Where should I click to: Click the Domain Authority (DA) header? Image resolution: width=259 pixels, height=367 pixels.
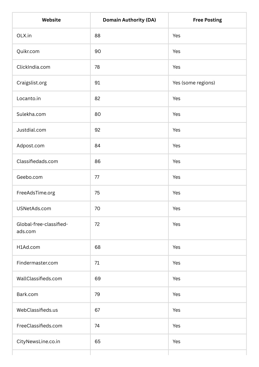(x=129, y=20)
